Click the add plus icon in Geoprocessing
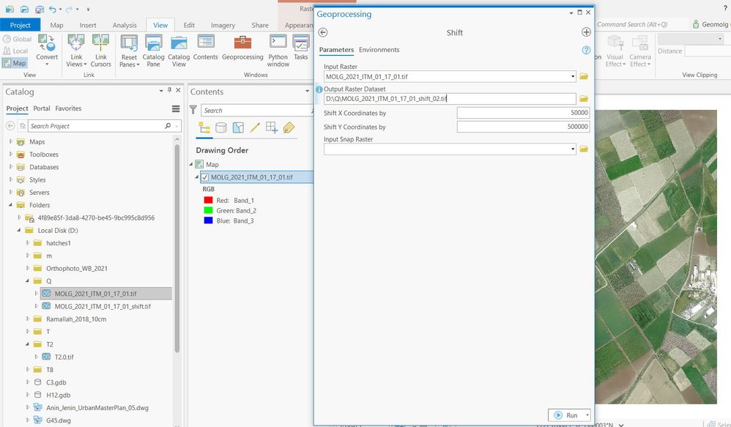The height and width of the screenshot is (427, 731). tap(586, 31)
